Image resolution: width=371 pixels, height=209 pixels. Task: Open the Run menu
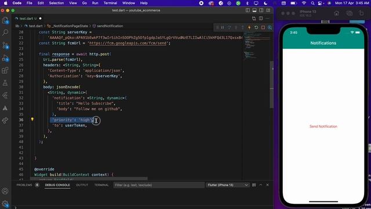[x=95, y=3]
